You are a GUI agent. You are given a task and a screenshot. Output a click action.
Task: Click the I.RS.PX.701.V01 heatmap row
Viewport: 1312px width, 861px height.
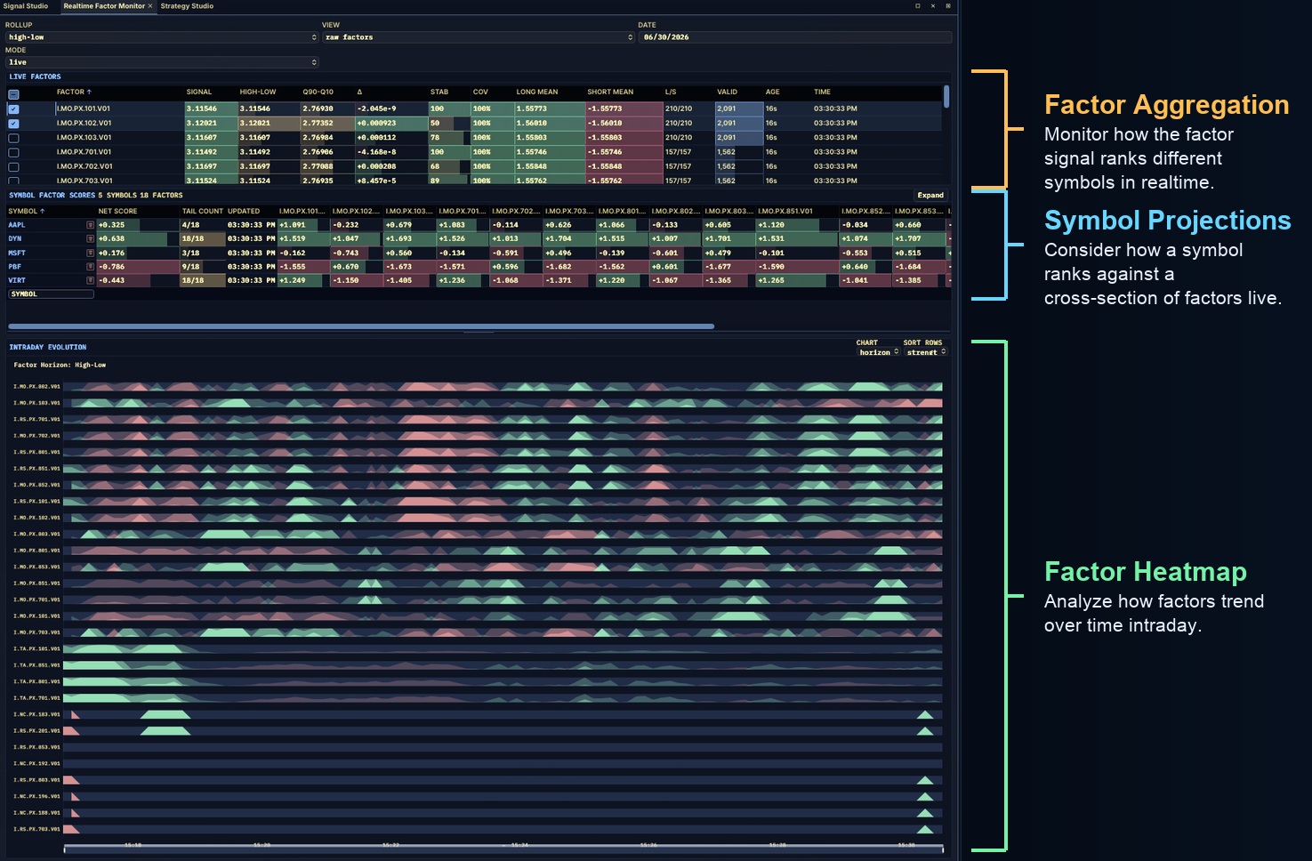coord(503,420)
